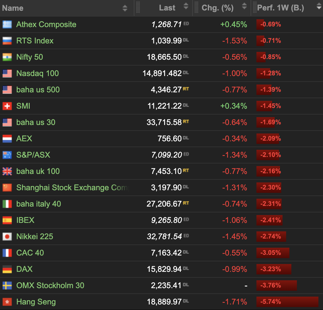Grab the column handle left of Perf. 1W
Screen dimensions: 323x310
tap(255, 8)
